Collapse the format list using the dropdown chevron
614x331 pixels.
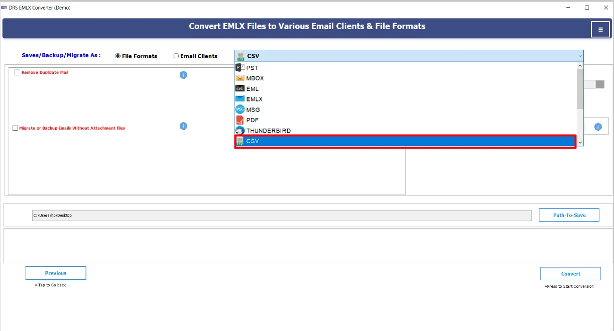click(580, 56)
